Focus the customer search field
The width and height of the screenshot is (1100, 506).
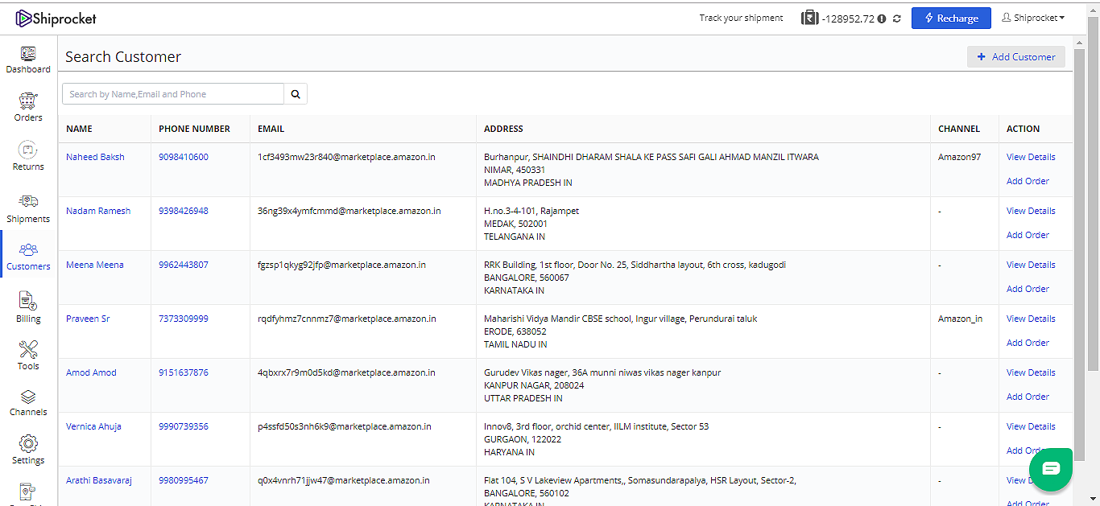tap(173, 94)
